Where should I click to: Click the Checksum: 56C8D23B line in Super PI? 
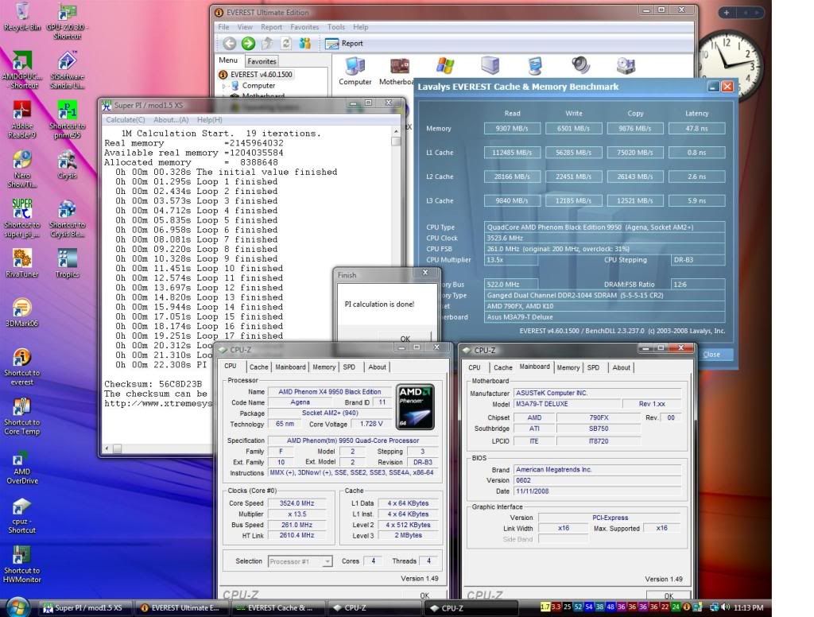153,384
